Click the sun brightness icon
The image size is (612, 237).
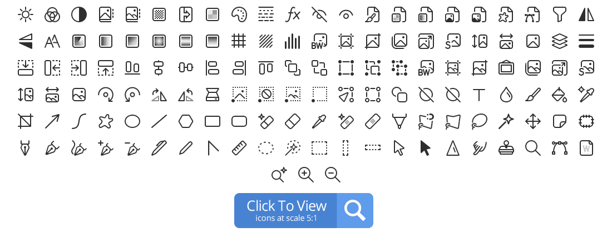pyautogui.click(x=26, y=15)
